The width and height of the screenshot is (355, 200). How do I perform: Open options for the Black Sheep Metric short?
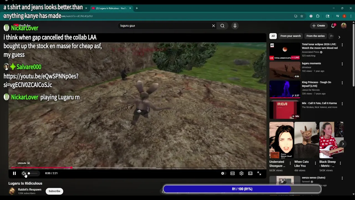tap(340, 163)
